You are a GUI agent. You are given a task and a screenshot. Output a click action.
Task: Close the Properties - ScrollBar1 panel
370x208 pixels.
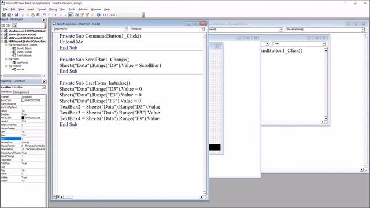[44, 81]
